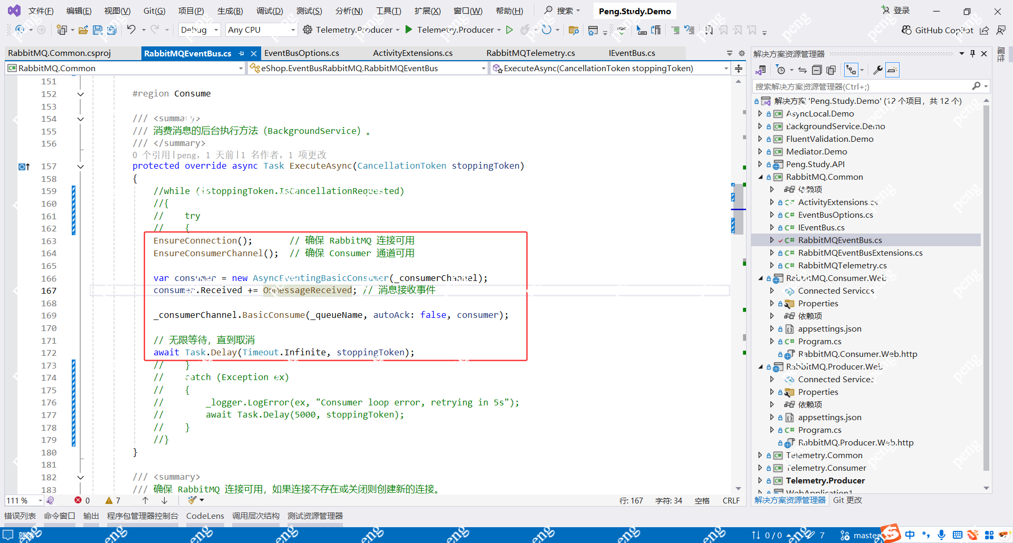
Task: Start without debugging using outlined play icon
Action: [x=510, y=30]
